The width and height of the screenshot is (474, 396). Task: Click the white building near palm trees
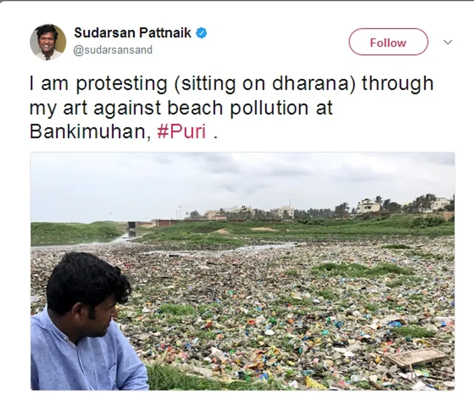click(x=368, y=206)
